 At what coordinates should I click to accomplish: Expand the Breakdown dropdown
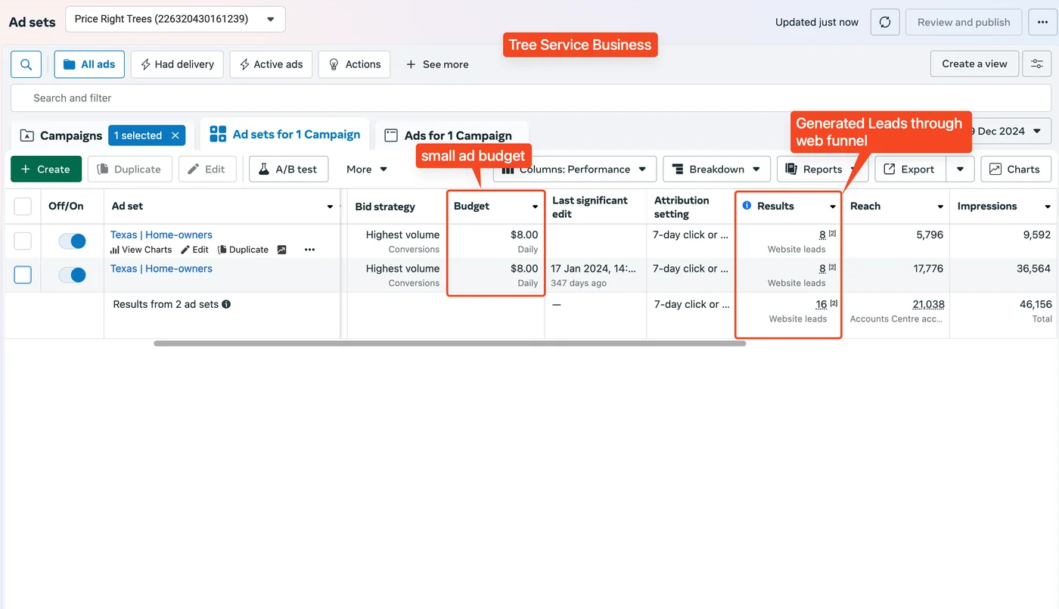click(716, 169)
